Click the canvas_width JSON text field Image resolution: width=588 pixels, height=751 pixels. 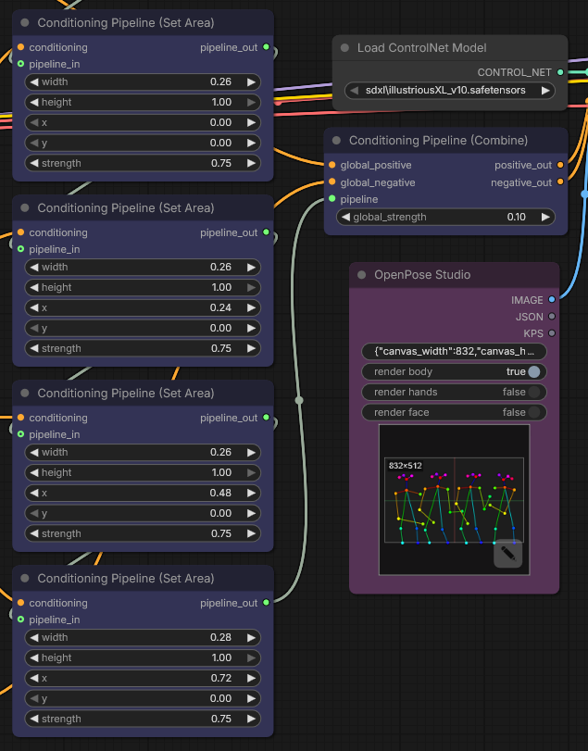[454, 352]
